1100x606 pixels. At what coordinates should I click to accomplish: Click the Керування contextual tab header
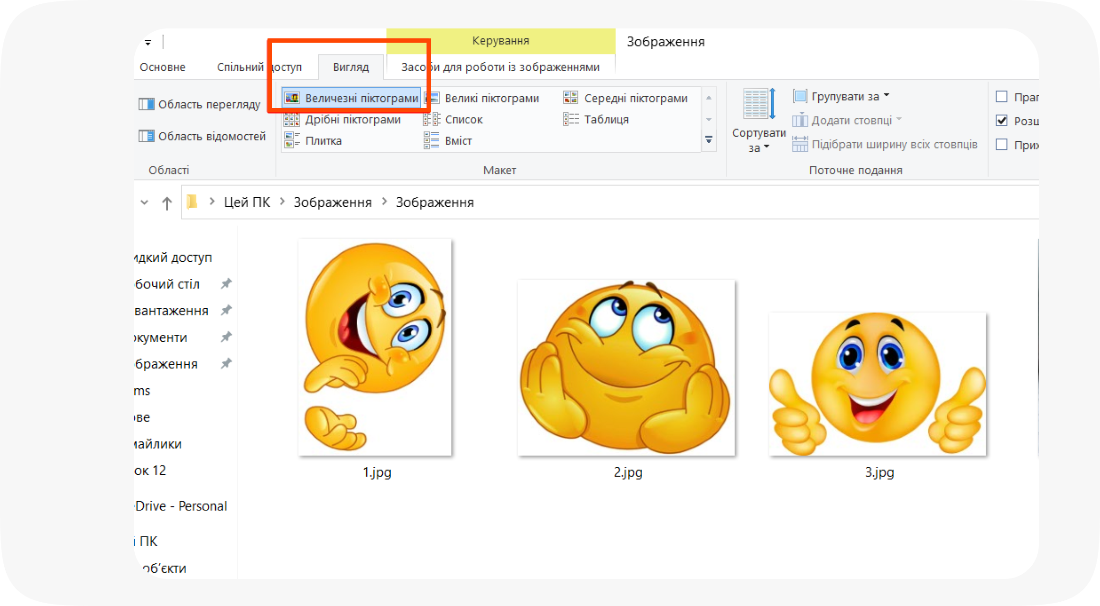point(500,41)
